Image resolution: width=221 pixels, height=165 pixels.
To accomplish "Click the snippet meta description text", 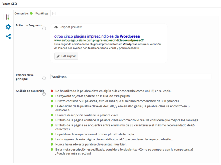I will click(x=107, y=46).
